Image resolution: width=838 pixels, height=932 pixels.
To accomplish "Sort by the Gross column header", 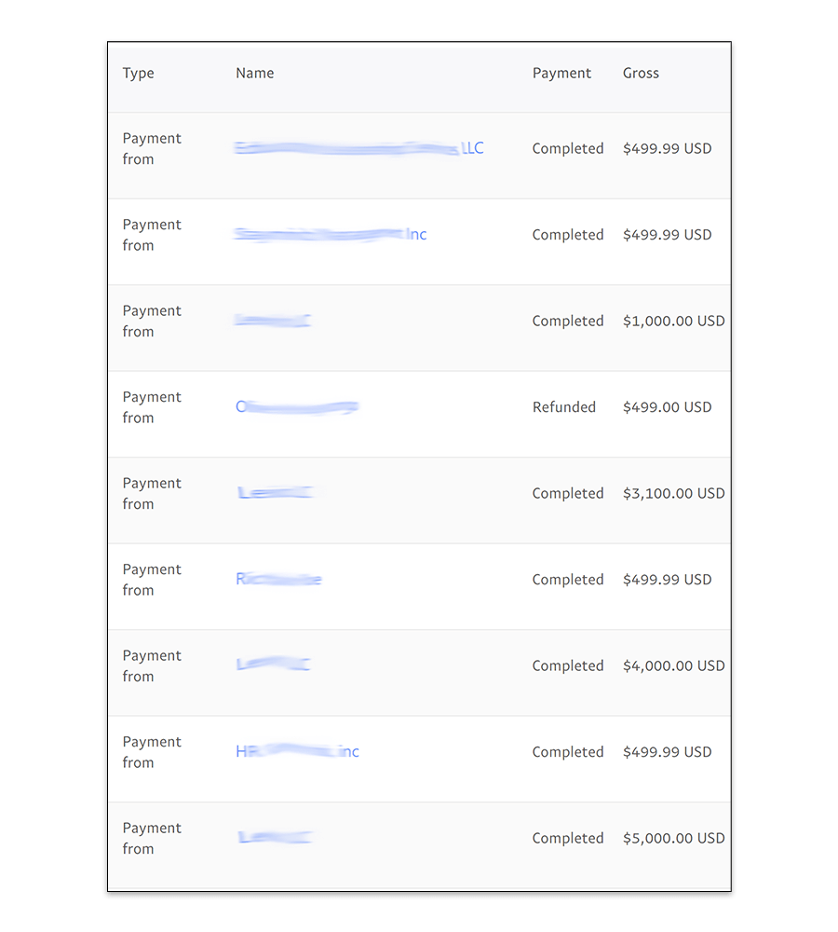I will pos(641,73).
